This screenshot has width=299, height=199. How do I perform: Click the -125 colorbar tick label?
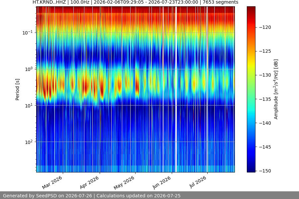(x=265, y=51)
